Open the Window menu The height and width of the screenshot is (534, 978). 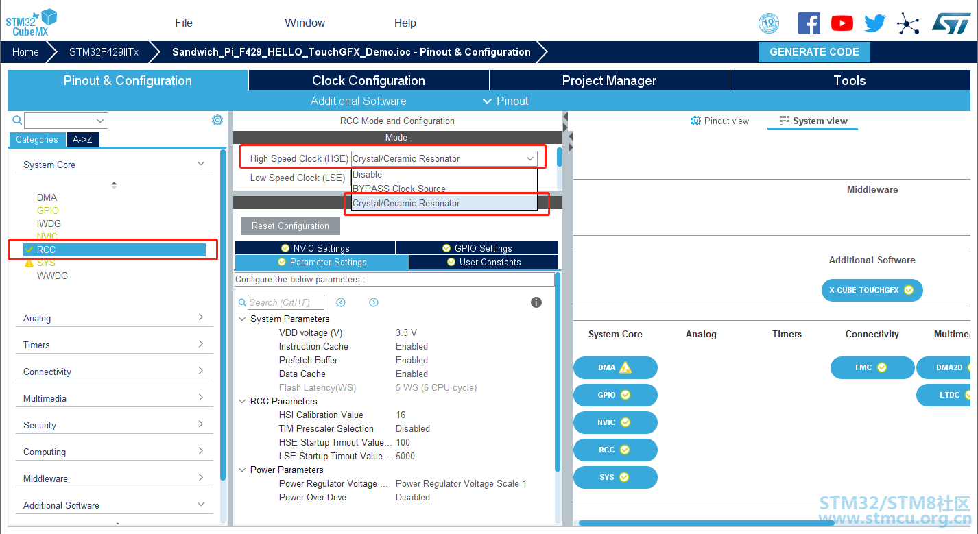[x=305, y=23]
